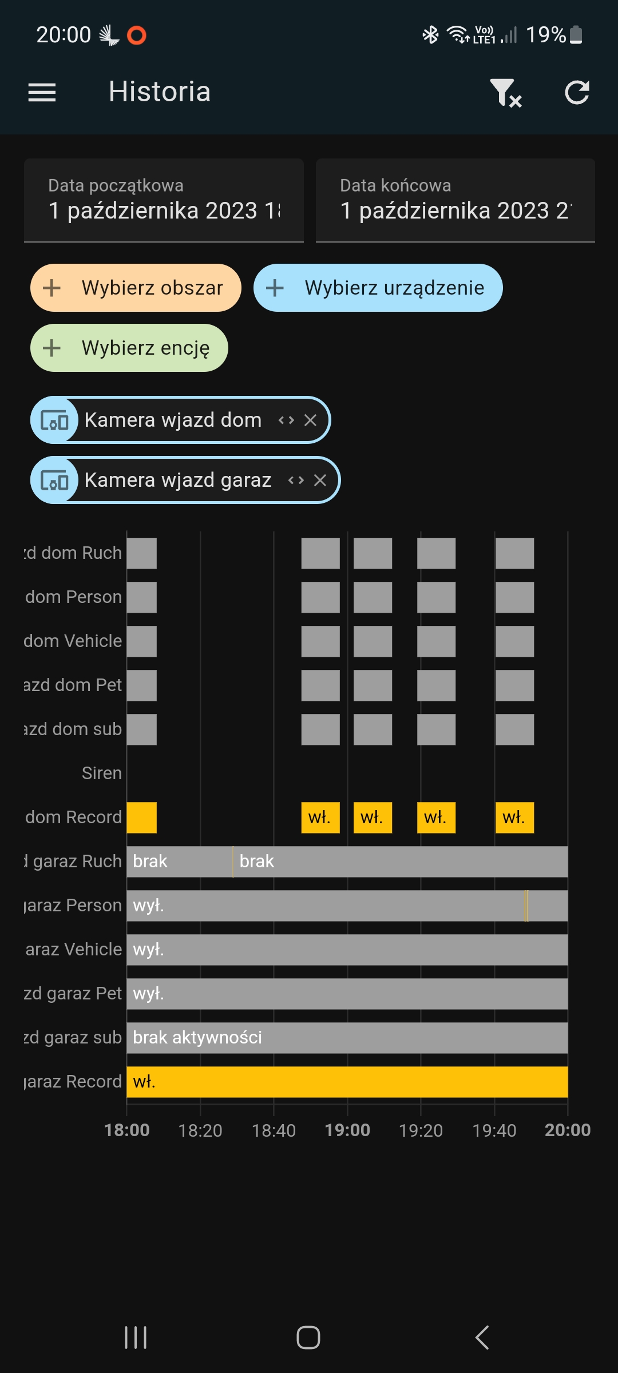Refresh the history view
618x1373 pixels.
coord(577,92)
